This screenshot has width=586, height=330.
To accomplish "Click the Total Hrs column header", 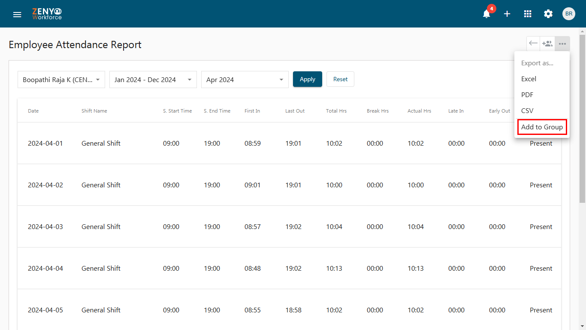I will [x=336, y=111].
